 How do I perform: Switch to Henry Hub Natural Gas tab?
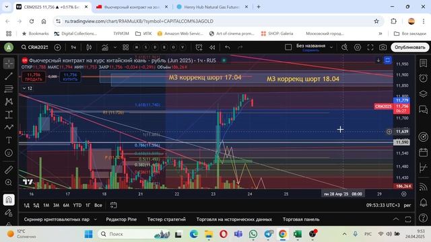211,7
